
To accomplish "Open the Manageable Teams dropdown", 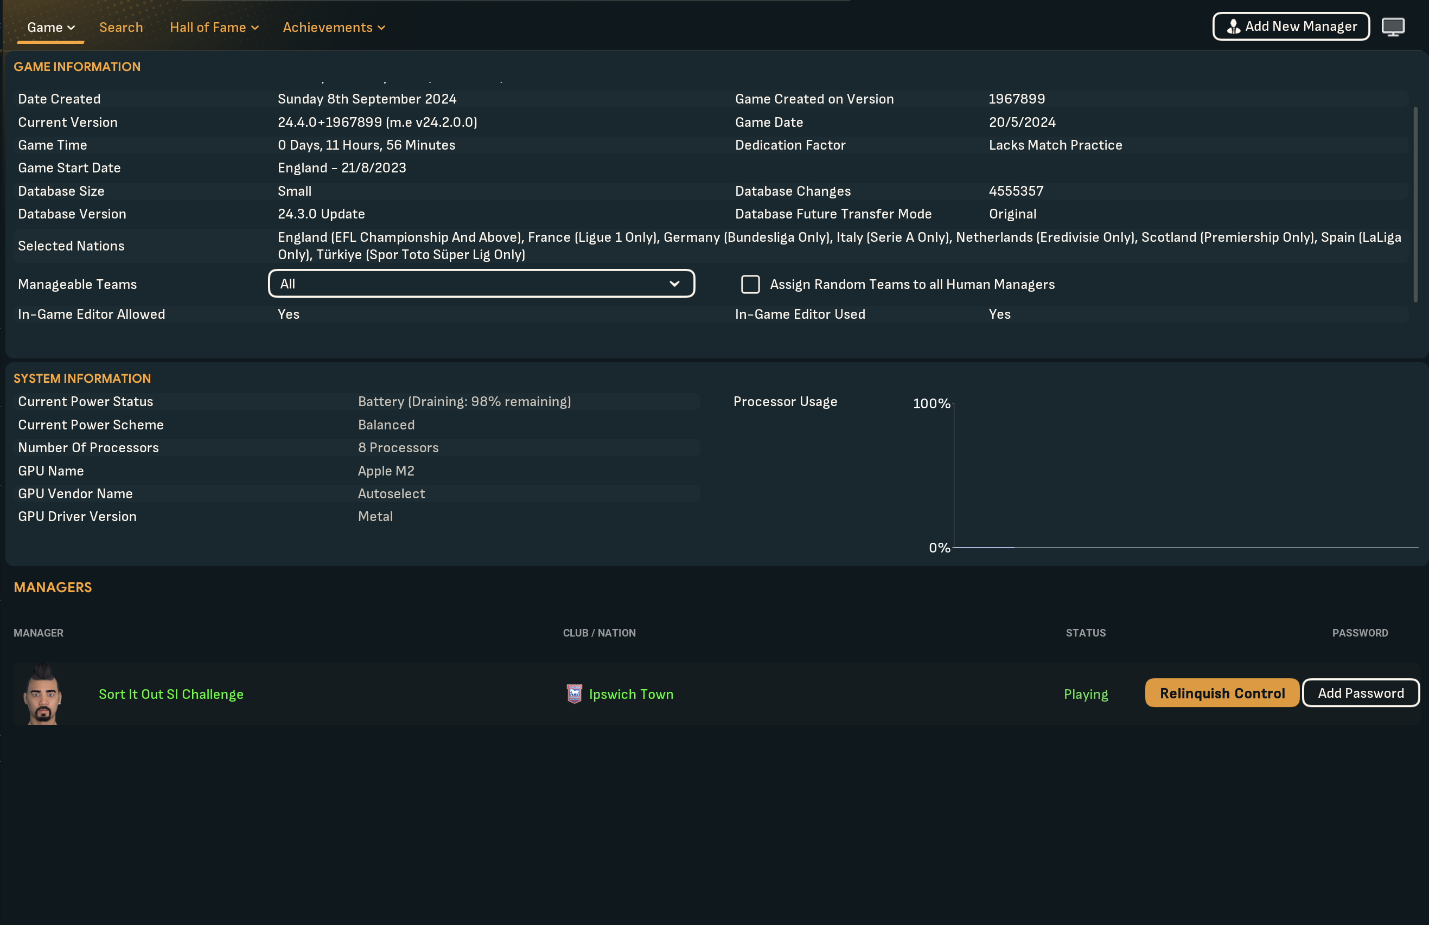I will point(481,284).
